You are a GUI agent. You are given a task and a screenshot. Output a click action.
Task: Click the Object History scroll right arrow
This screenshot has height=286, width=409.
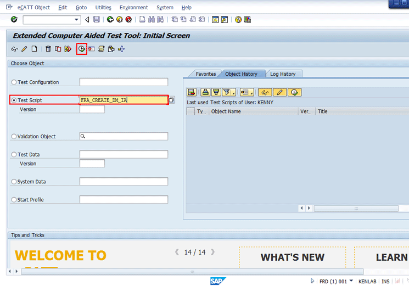[309, 208]
